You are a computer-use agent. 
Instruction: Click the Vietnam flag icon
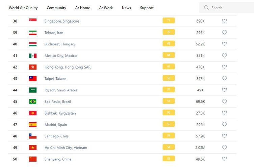(33, 148)
